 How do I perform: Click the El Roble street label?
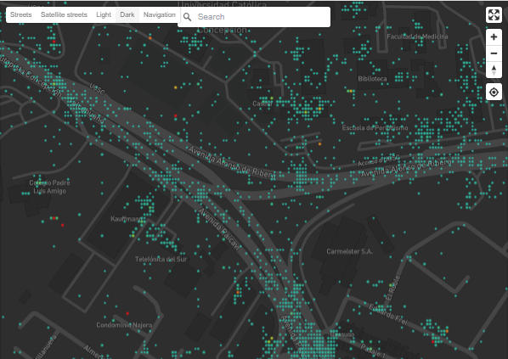[393, 288]
